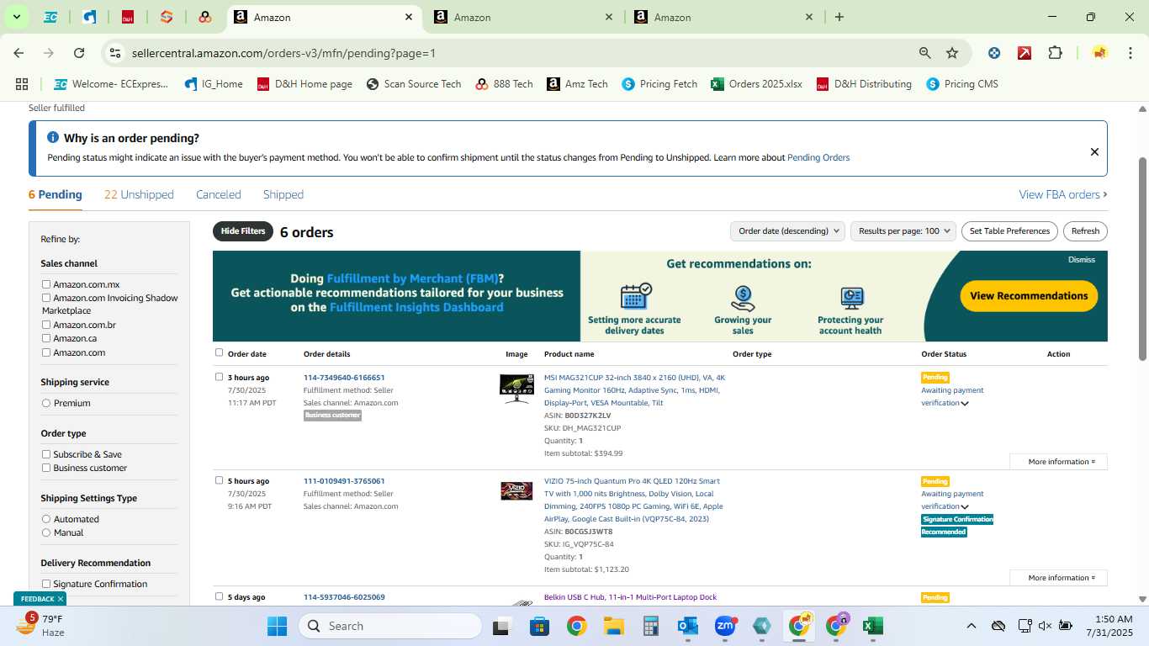The image size is (1149, 646).
Task: Select Automated shipping settings type
Action: [x=46, y=519]
